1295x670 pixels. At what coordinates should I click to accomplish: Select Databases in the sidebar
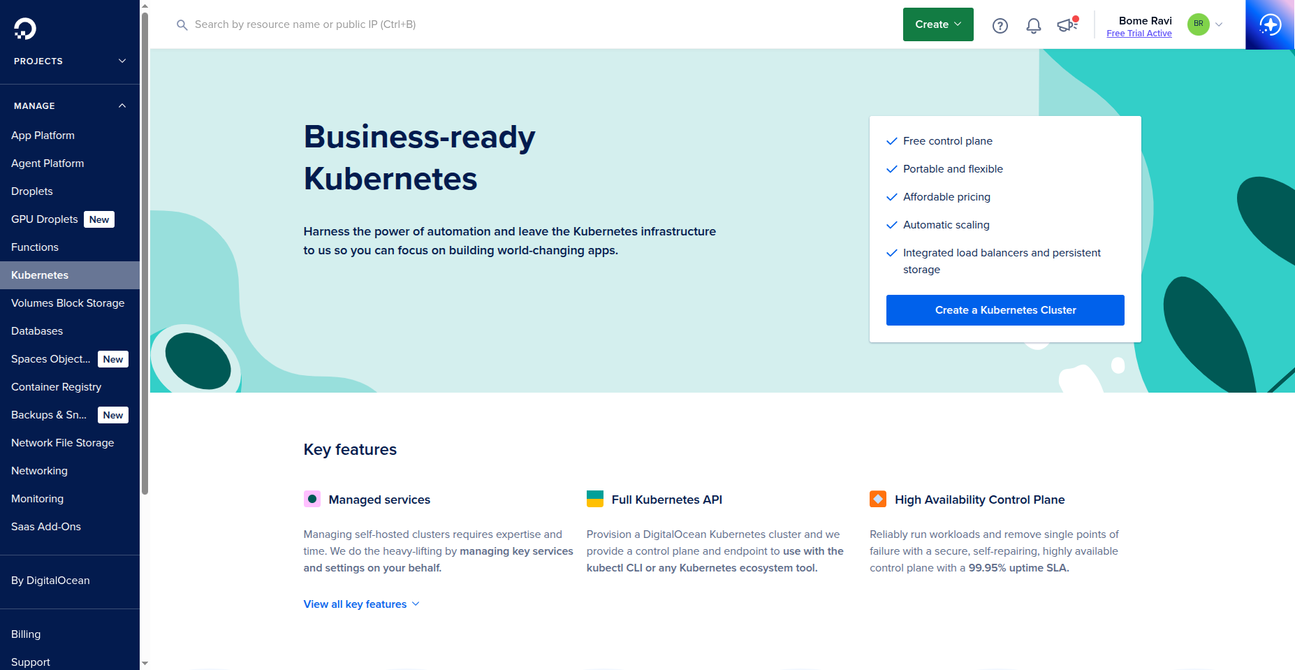tap(36, 330)
